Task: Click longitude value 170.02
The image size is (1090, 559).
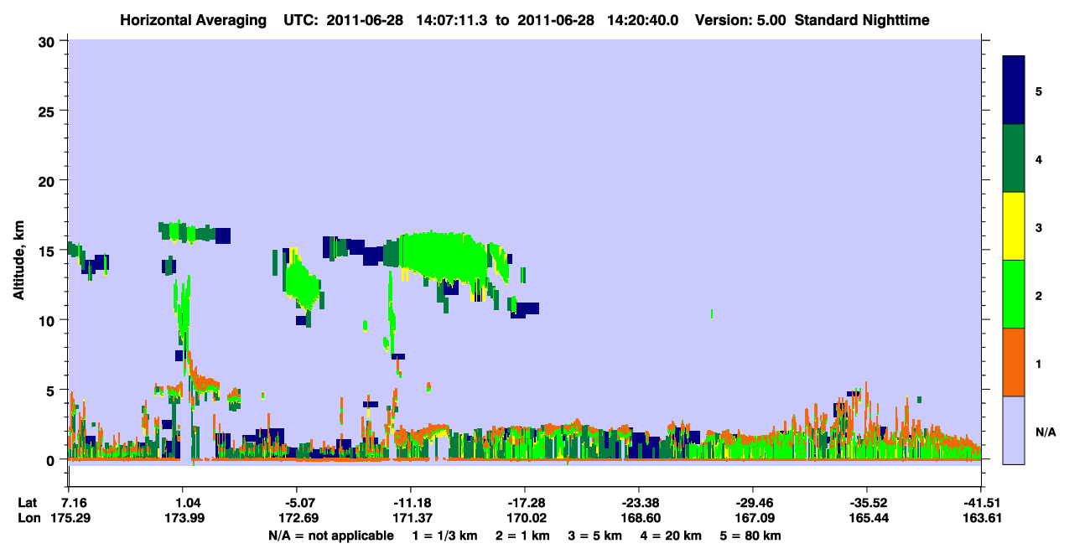Action: click(525, 518)
